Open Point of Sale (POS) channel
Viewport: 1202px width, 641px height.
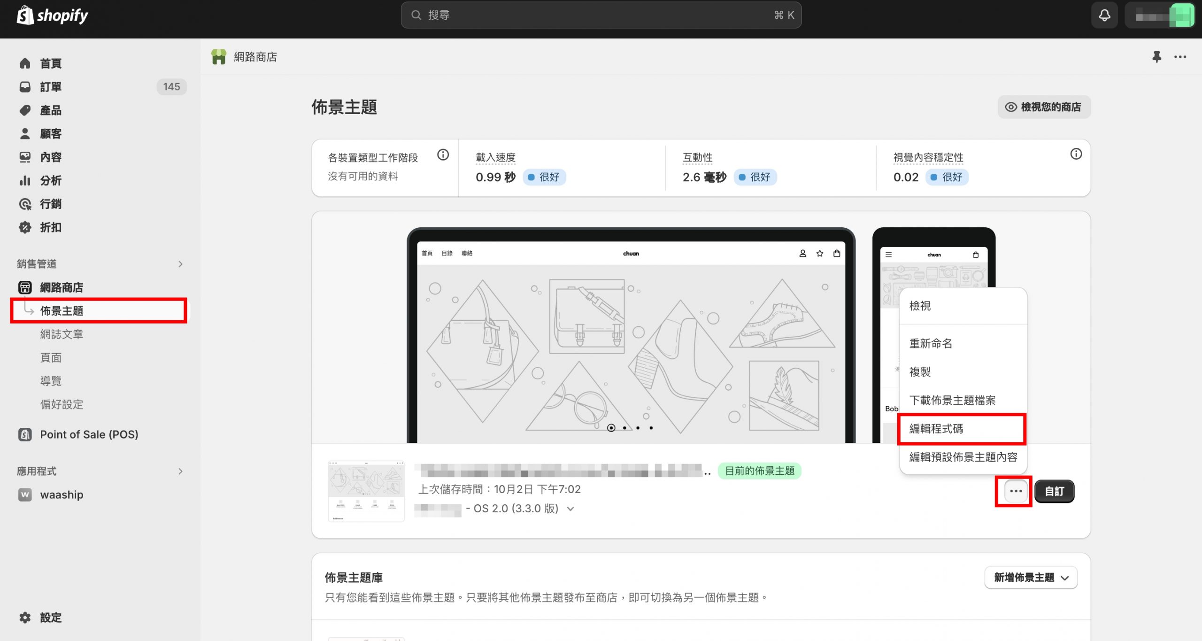[89, 434]
